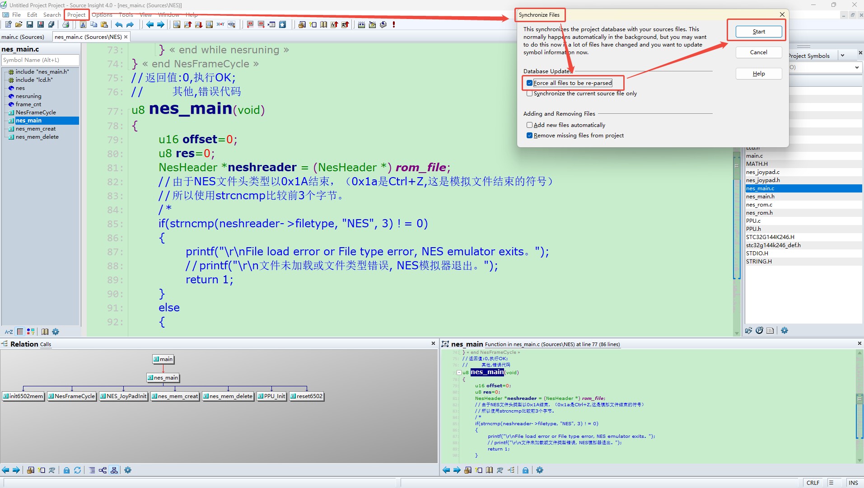Click the context window vertical scrollbar
The image size is (864, 488).
[859, 406]
